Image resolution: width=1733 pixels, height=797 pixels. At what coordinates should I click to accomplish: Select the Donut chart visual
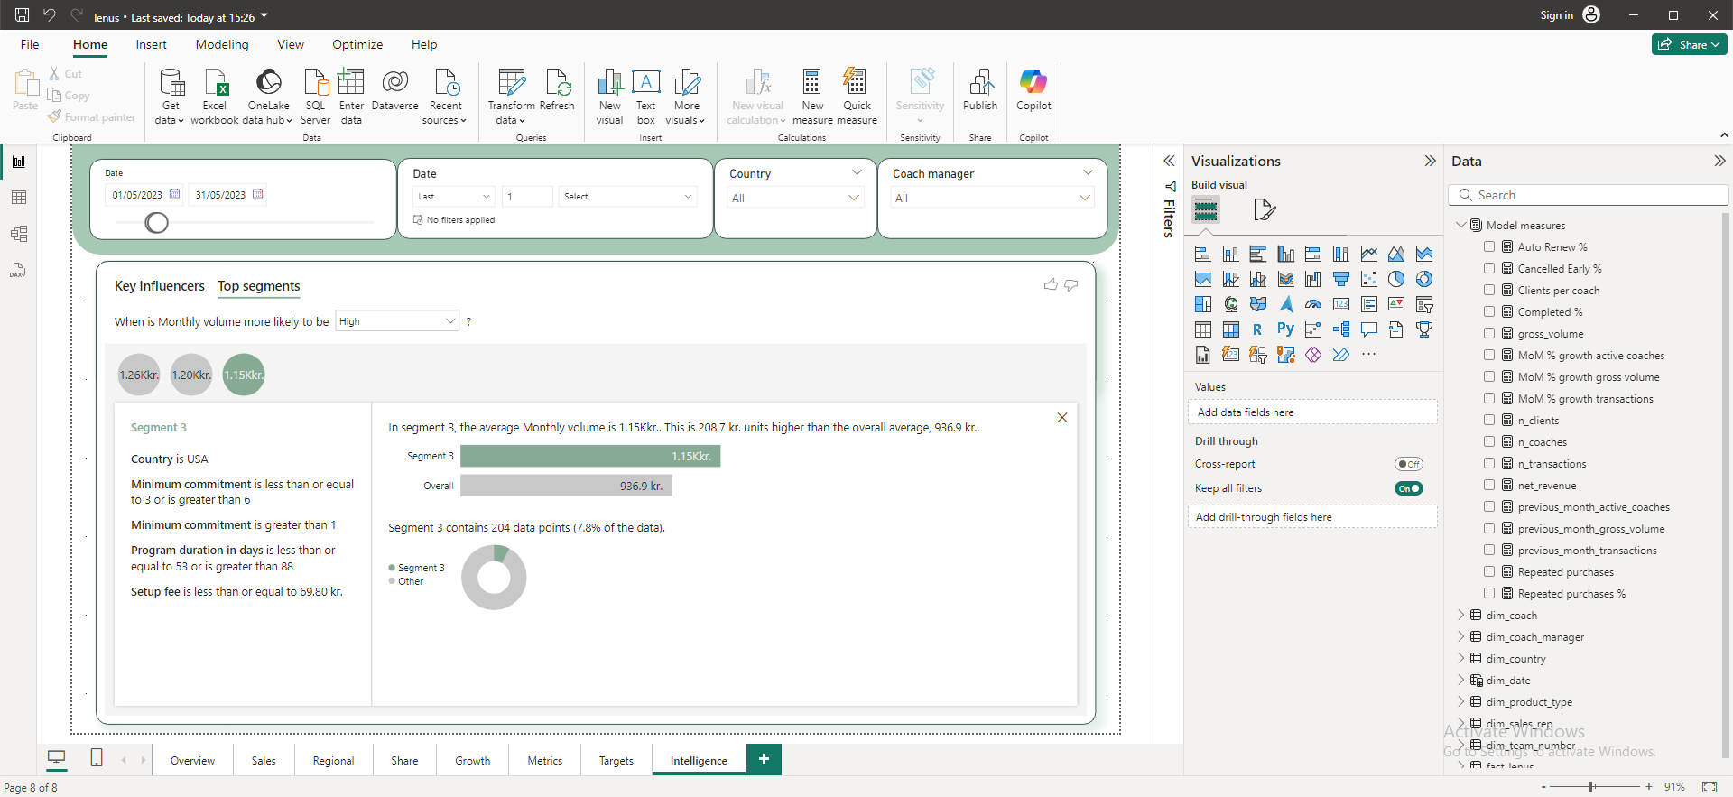point(1424,279)
